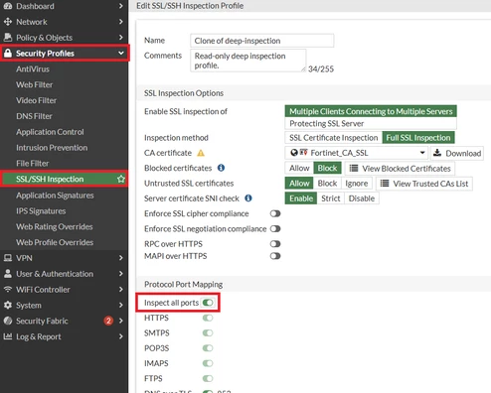Open Application Control in sidebar
Viewport: 491px width, 393px height.
[x=50, y=132]
